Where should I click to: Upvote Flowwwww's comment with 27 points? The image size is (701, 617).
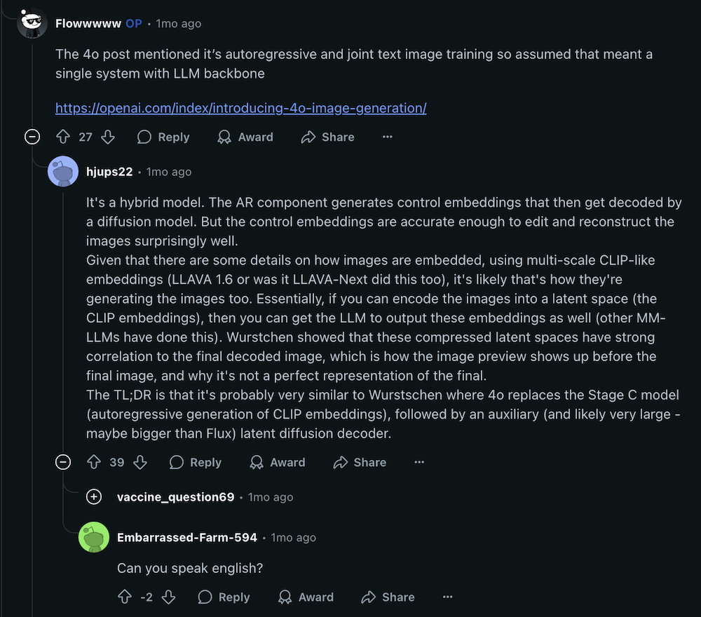[x=63, y=137]
